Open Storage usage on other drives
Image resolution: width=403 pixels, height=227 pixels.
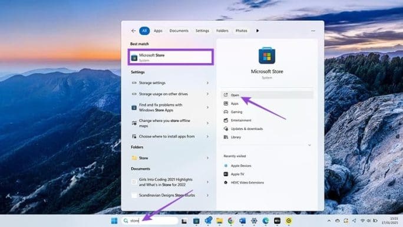pos(170,94)
